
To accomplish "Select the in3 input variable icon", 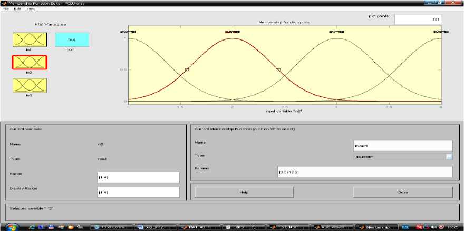I will pyautogui.click(x=30, y=85).
